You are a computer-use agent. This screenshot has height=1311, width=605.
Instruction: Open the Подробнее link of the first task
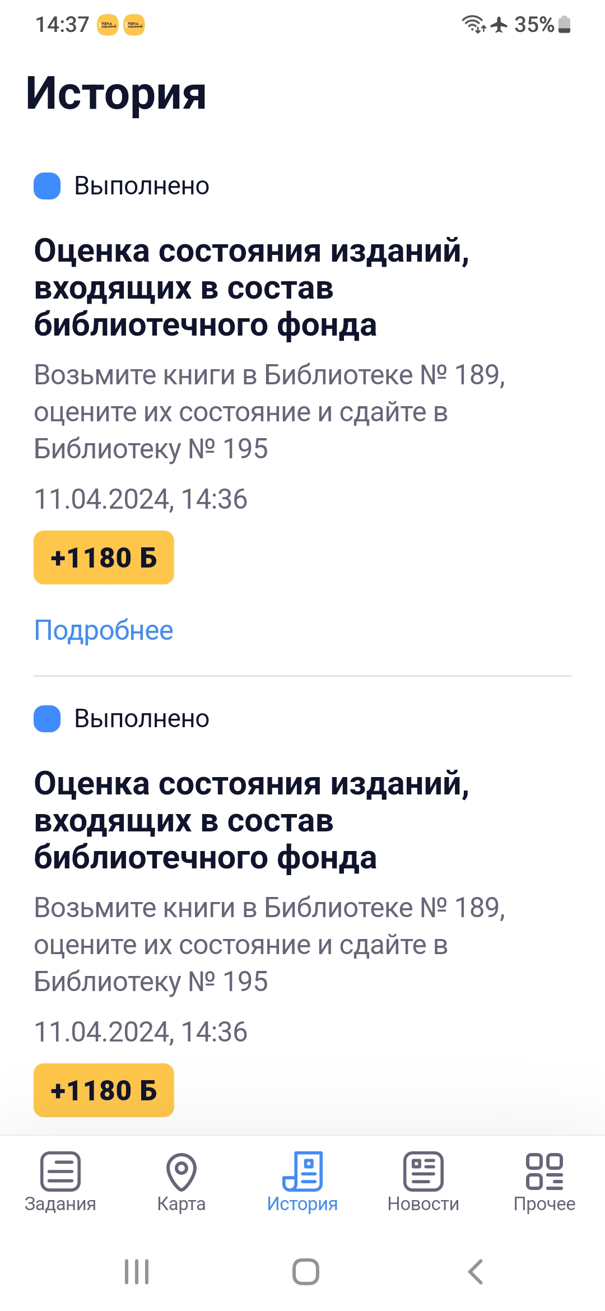(104, 630)
